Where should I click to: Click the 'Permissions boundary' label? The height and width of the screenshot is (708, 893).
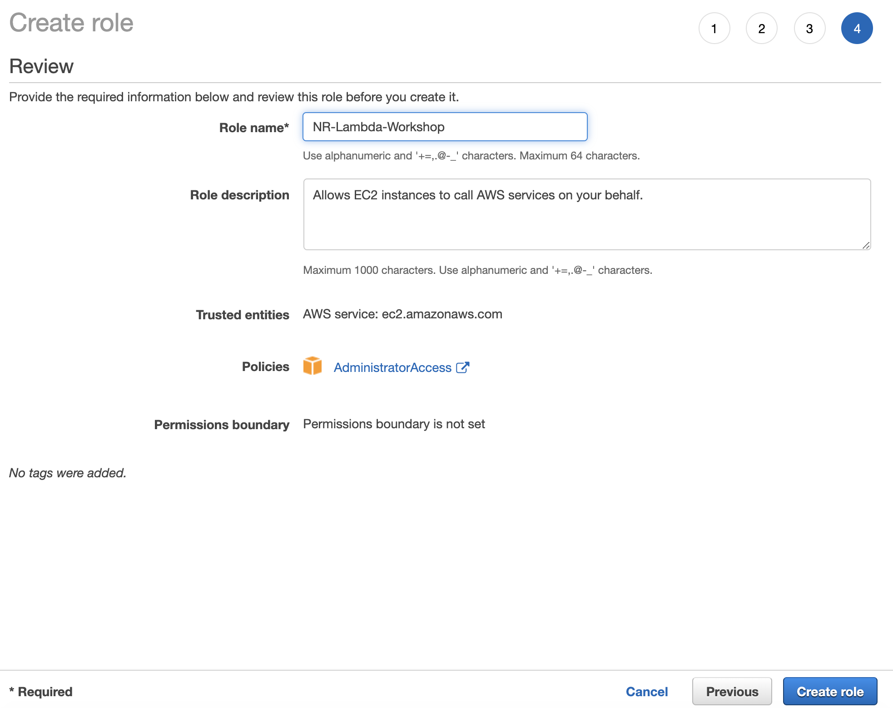click(x=222, y=425)
